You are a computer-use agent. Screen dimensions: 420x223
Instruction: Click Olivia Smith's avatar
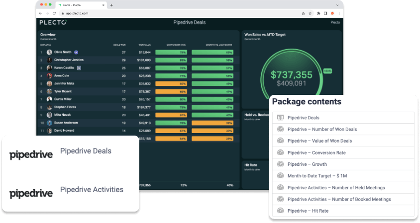click(49, 52)
